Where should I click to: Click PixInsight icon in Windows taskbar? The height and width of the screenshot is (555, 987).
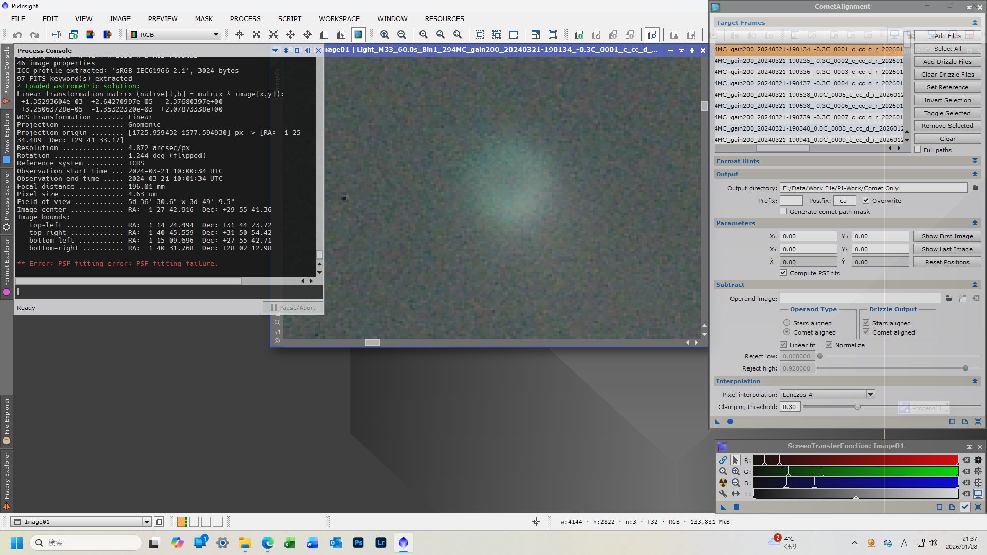point(404,543)
